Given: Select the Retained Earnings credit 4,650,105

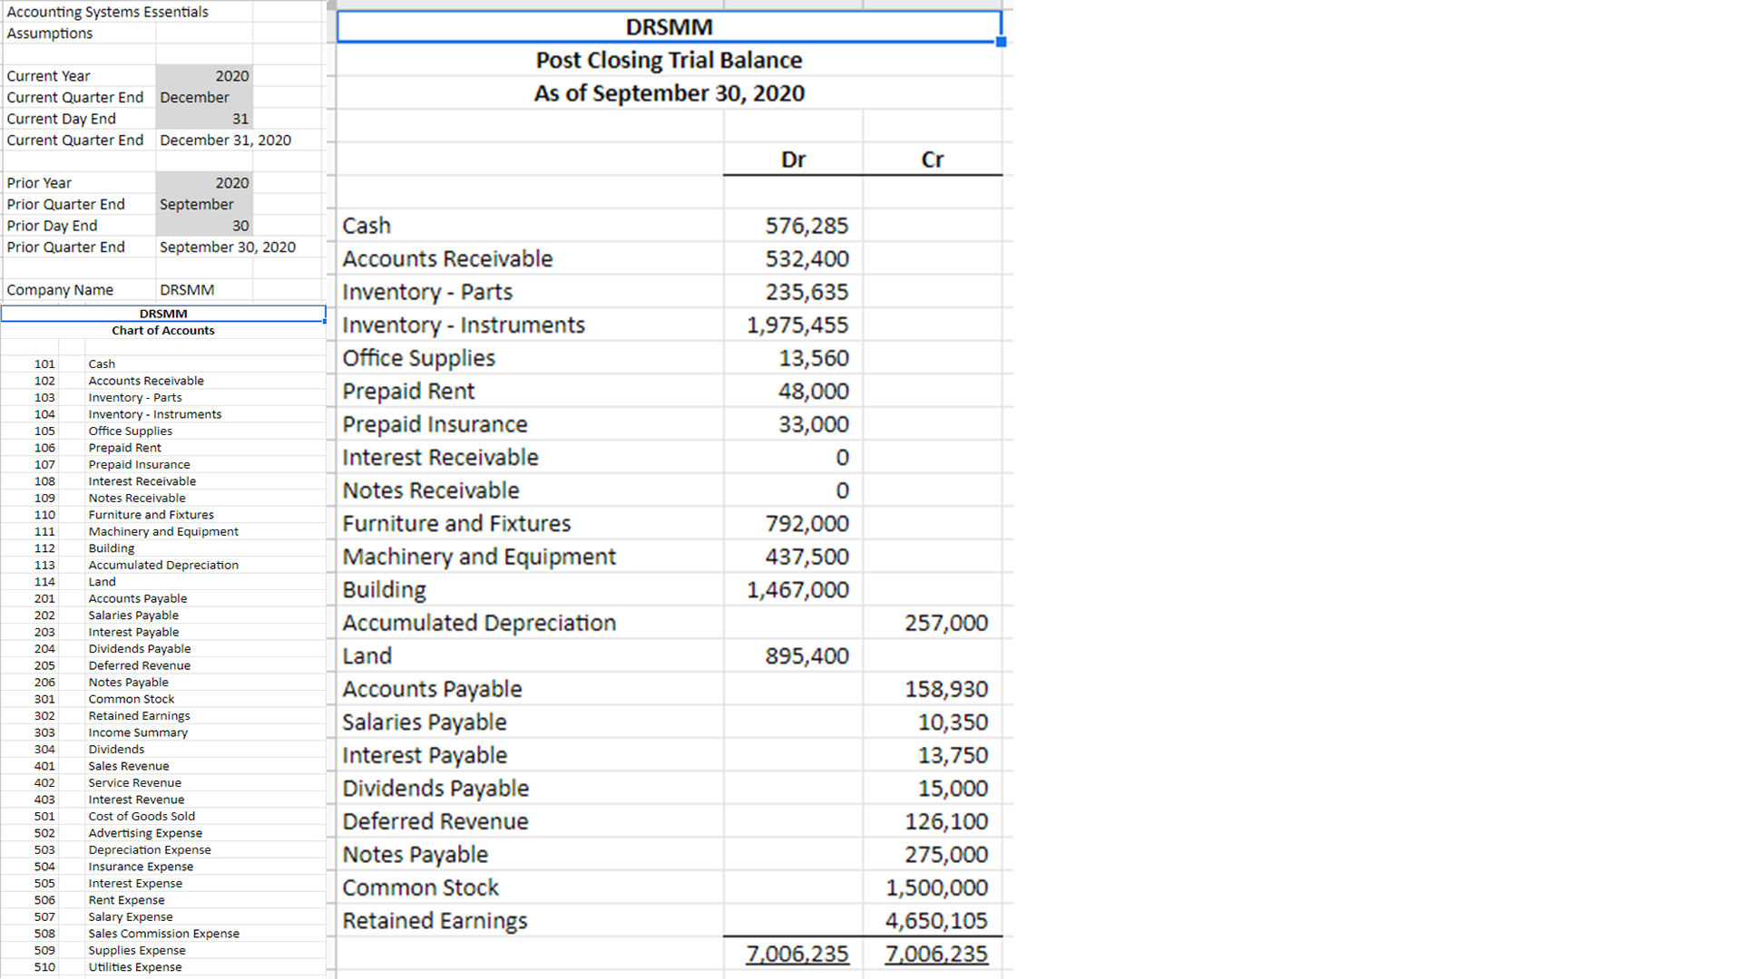Looking at the screenshot, I should click(x=936, y=921).
